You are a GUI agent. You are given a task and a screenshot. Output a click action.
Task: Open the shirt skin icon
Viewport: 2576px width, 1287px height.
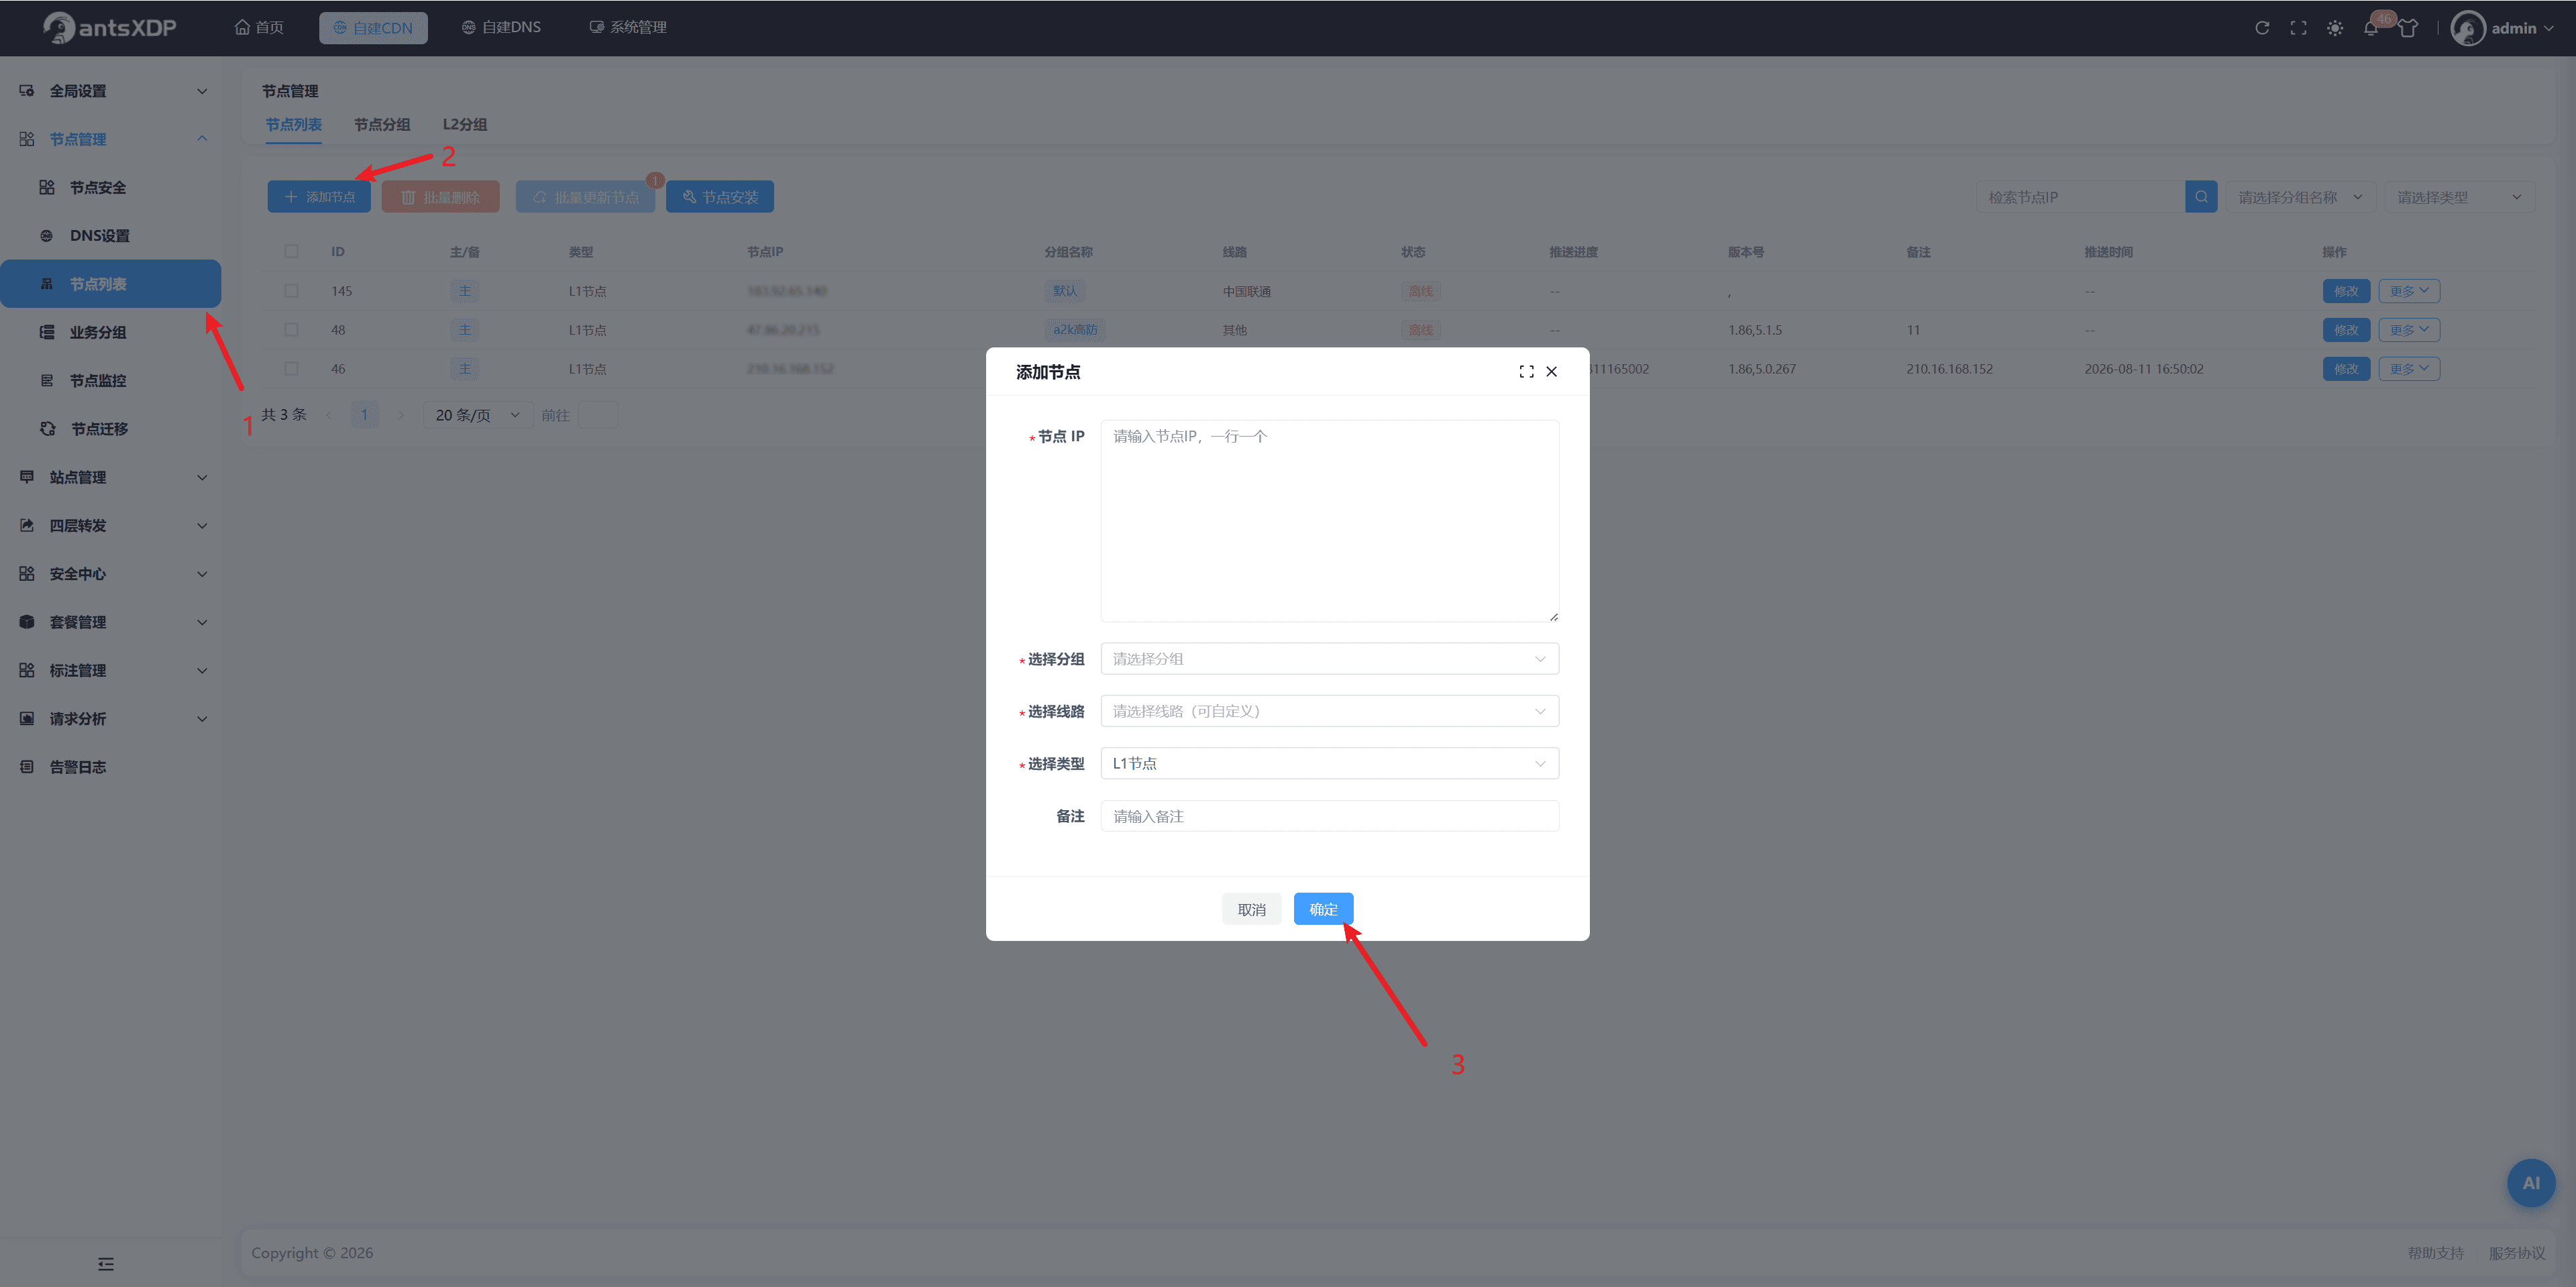[x=2407, y=28]
